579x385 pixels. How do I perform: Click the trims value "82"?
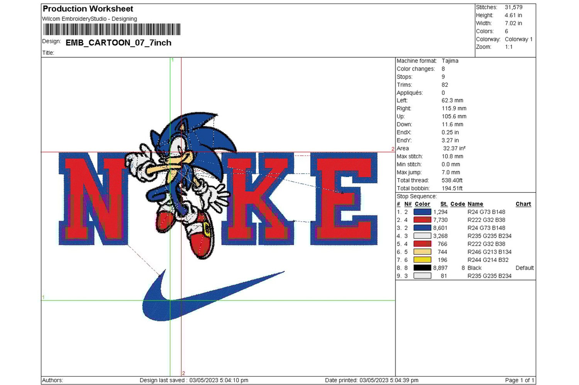[445, 85]
